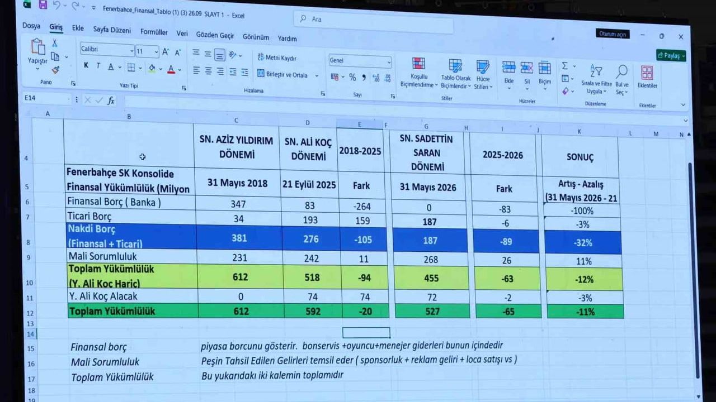Toggle align text left
716x402 pixels.
coord(196,70)
